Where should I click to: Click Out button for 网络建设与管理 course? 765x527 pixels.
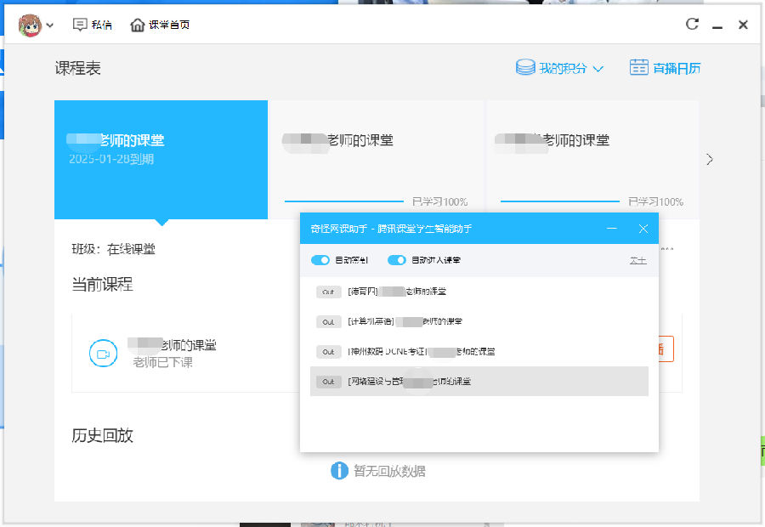pos(328,382)
